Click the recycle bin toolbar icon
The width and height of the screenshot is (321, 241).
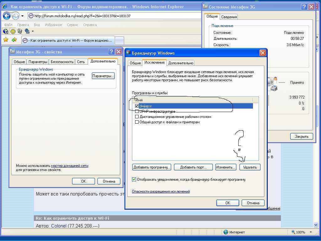[20, 31]
